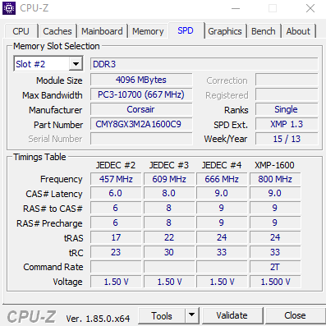Click the Close button at bottom
Image resolution: width=326 pixels, height=326 pixels.
[x=295, y=315]
